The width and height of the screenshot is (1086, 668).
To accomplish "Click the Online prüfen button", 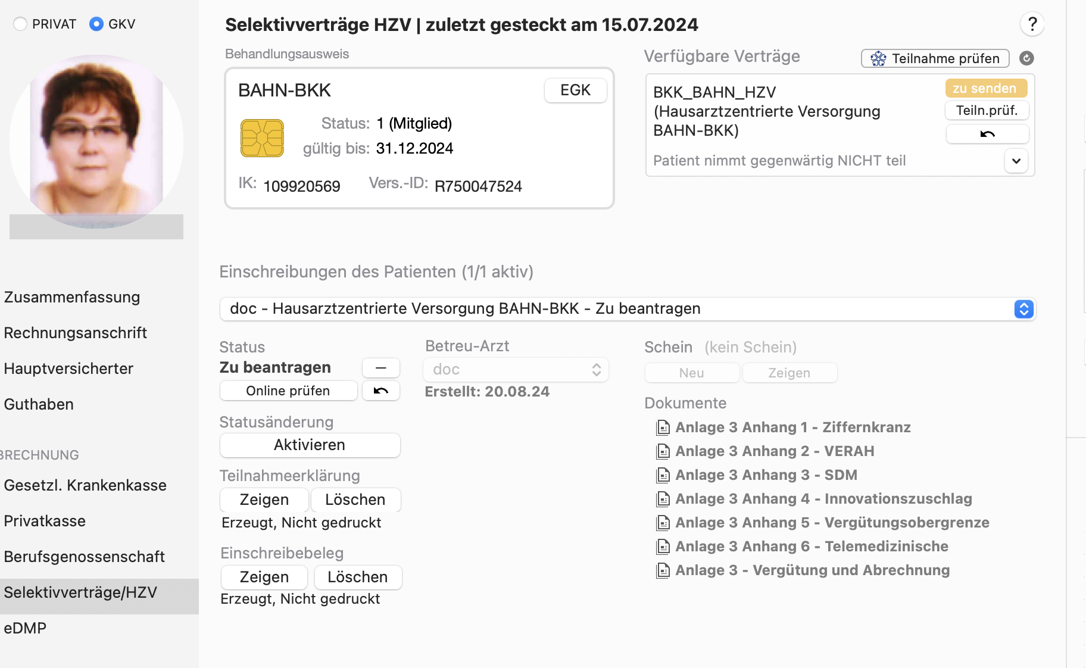I will tap(288, 391).
